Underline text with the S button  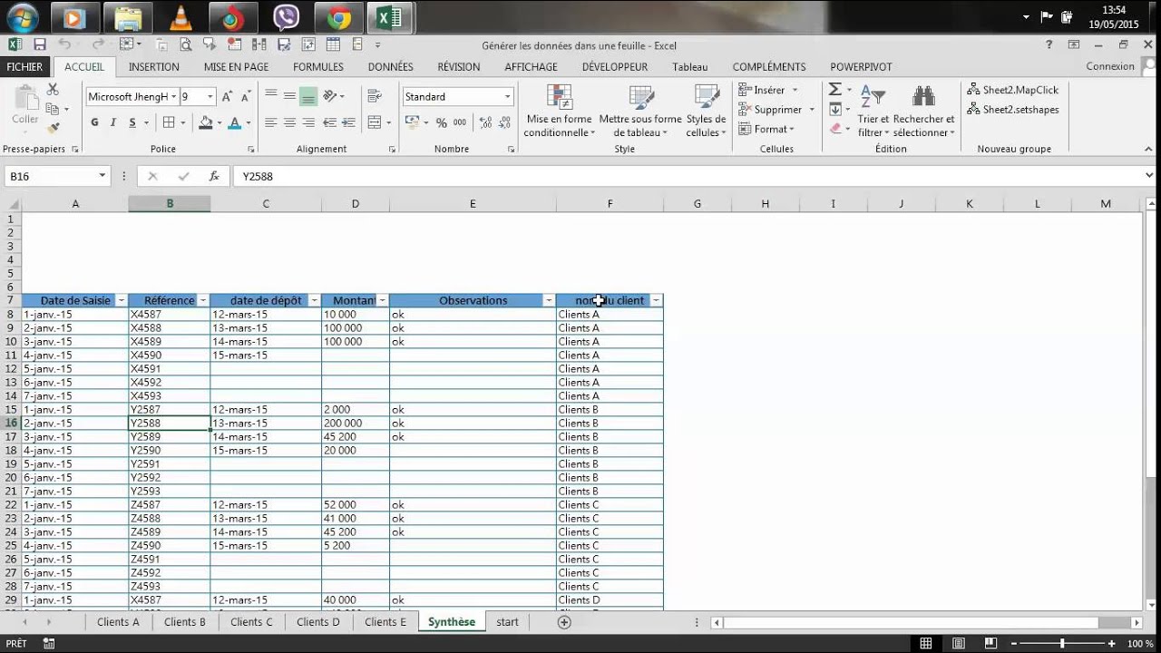[x=132, y=122]
